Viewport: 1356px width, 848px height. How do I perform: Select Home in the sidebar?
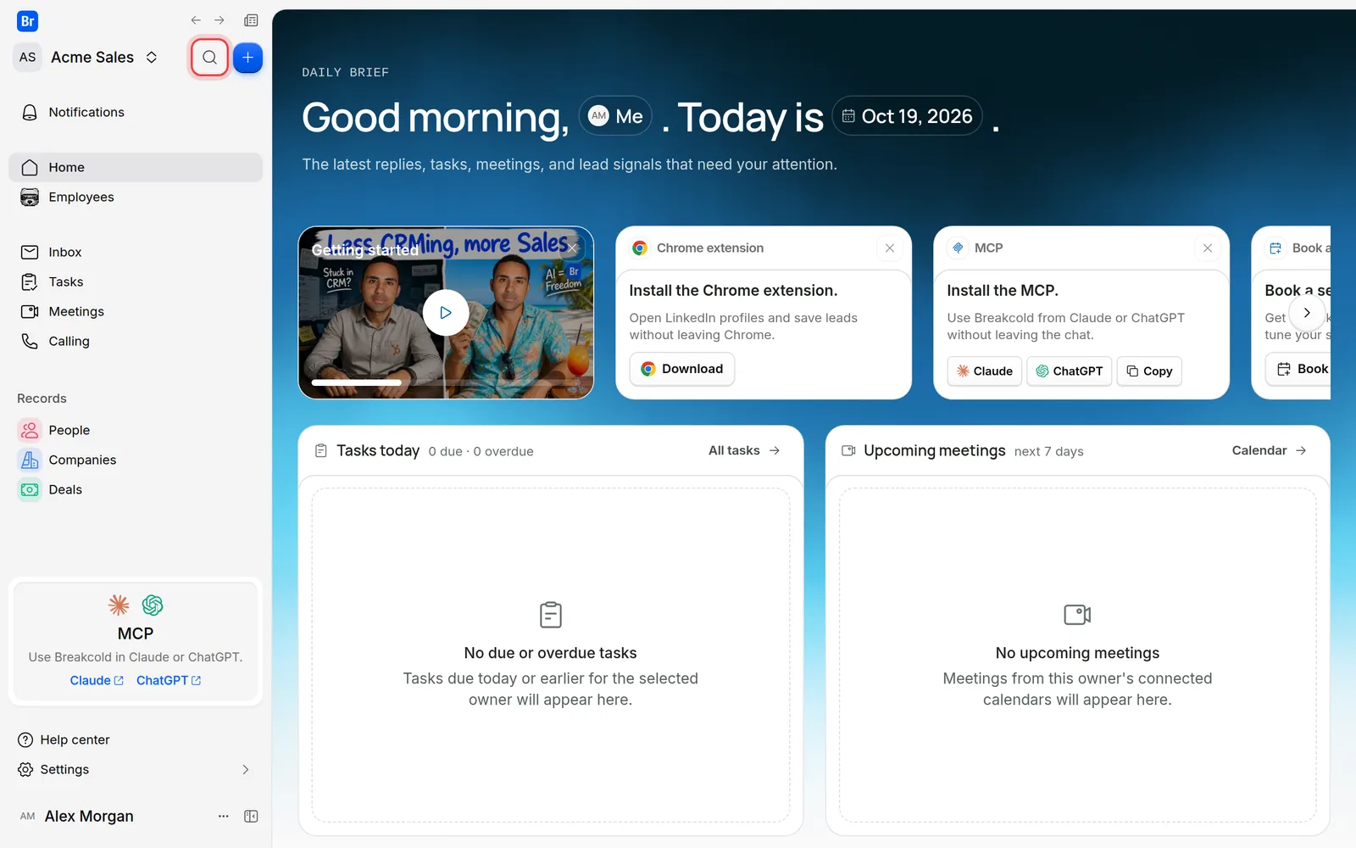click(x=136, y=167)
